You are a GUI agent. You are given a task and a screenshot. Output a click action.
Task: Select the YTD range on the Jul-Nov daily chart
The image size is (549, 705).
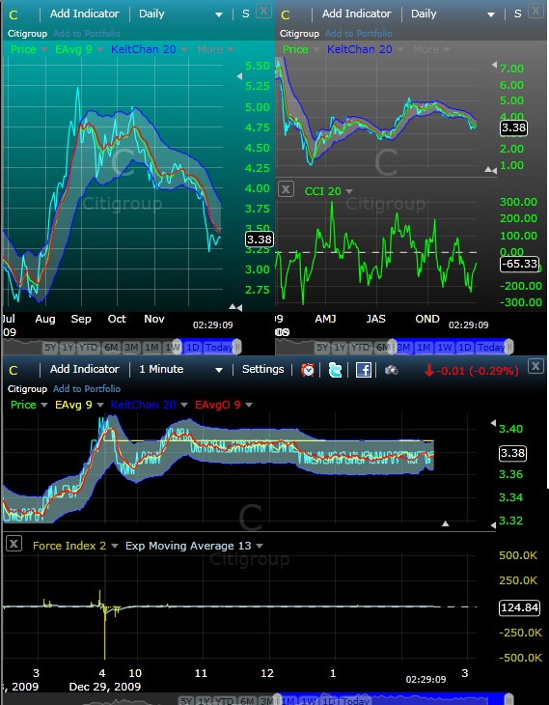[89, 347]
